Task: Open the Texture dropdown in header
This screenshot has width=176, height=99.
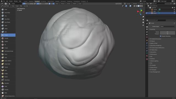Action: click(63, 4)
